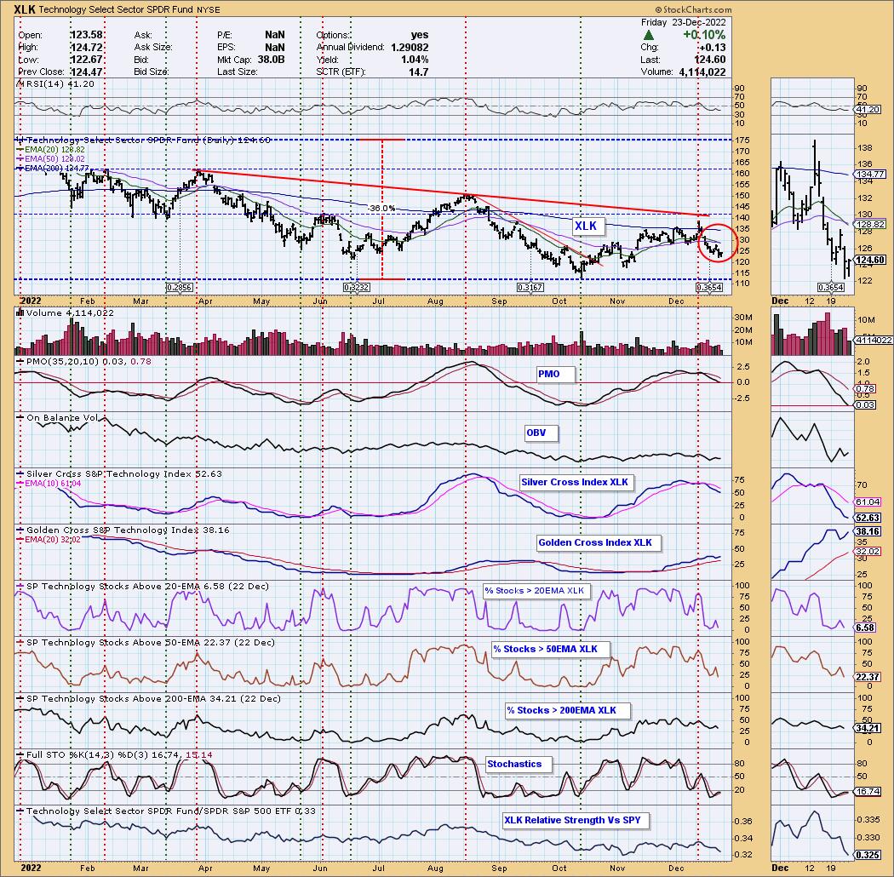Click the 16.74 stochastics value tag
Image resolution: width=894 pixels, height=877 pixels.
(868, 792)
